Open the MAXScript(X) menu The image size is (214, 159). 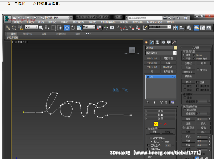154,22
